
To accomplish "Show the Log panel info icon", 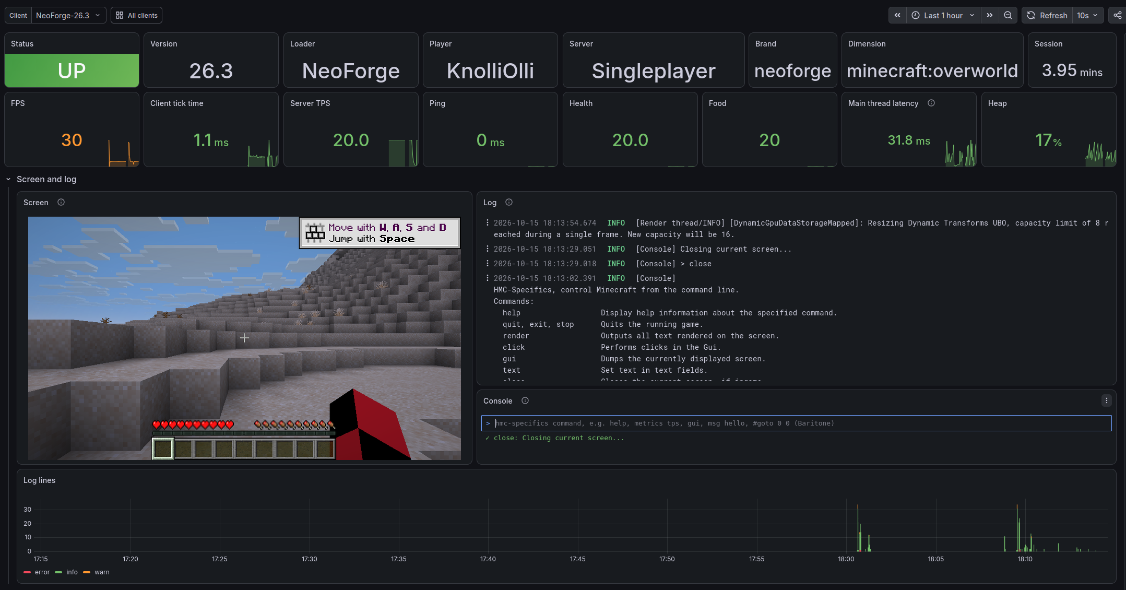I will (x=509, y=203).
